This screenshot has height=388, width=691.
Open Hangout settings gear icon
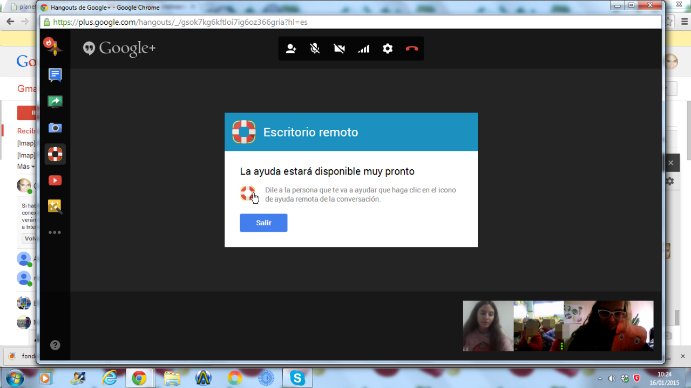tap(388, 48)
